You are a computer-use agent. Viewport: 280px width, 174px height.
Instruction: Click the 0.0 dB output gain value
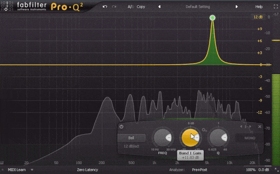(x=263, y=170)
